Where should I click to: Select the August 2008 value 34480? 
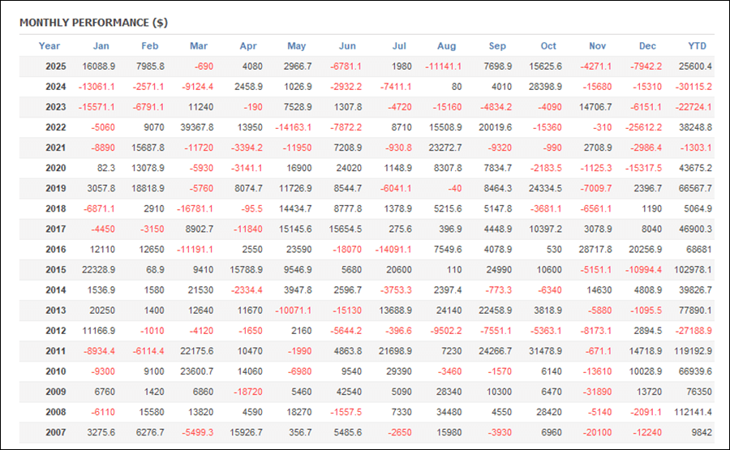[449, 411]
